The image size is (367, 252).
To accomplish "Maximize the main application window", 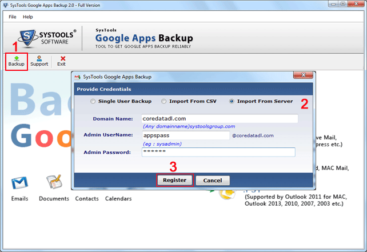I will point(342,4).
